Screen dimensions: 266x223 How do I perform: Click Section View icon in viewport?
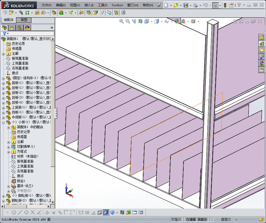(140, 21)
